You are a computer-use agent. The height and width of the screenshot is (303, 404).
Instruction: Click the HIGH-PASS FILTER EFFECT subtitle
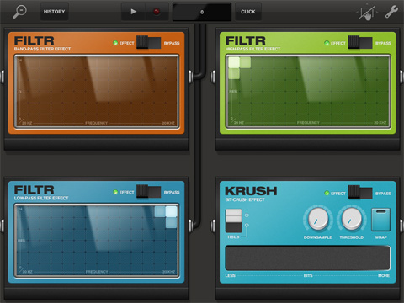point(252,49)
